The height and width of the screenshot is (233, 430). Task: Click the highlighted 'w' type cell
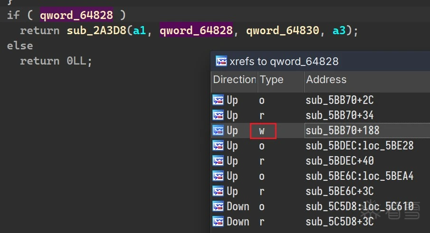[x=263, y=130]
